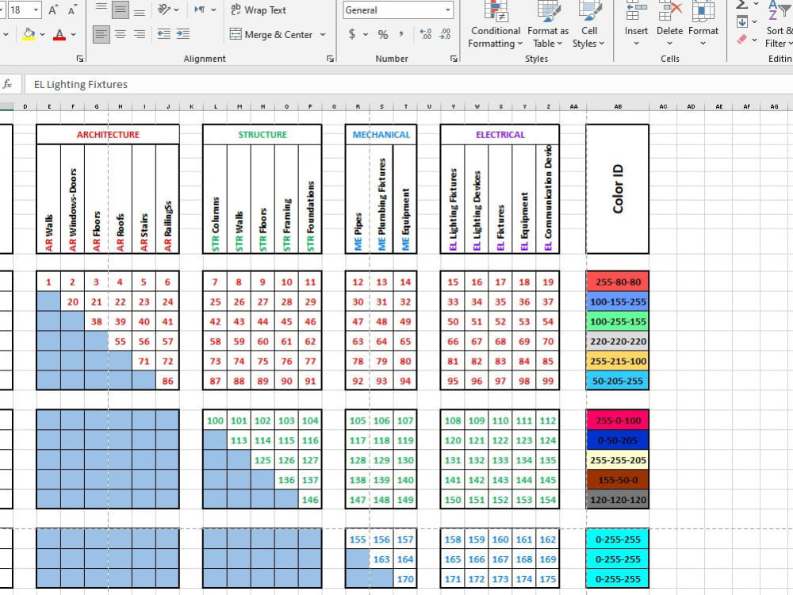Select the 255-80-80 red color cell
Image resolution: width=793 pixels, height=595 pixels.
point(618,282)
